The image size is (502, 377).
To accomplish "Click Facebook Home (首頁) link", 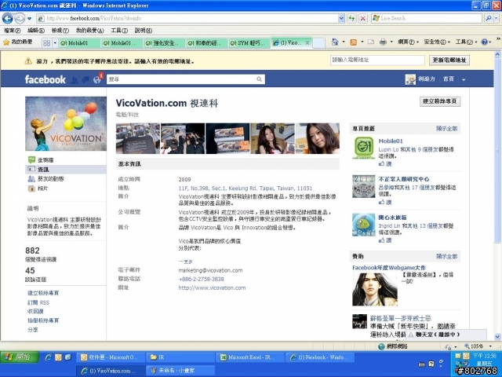I will (448, 79).
